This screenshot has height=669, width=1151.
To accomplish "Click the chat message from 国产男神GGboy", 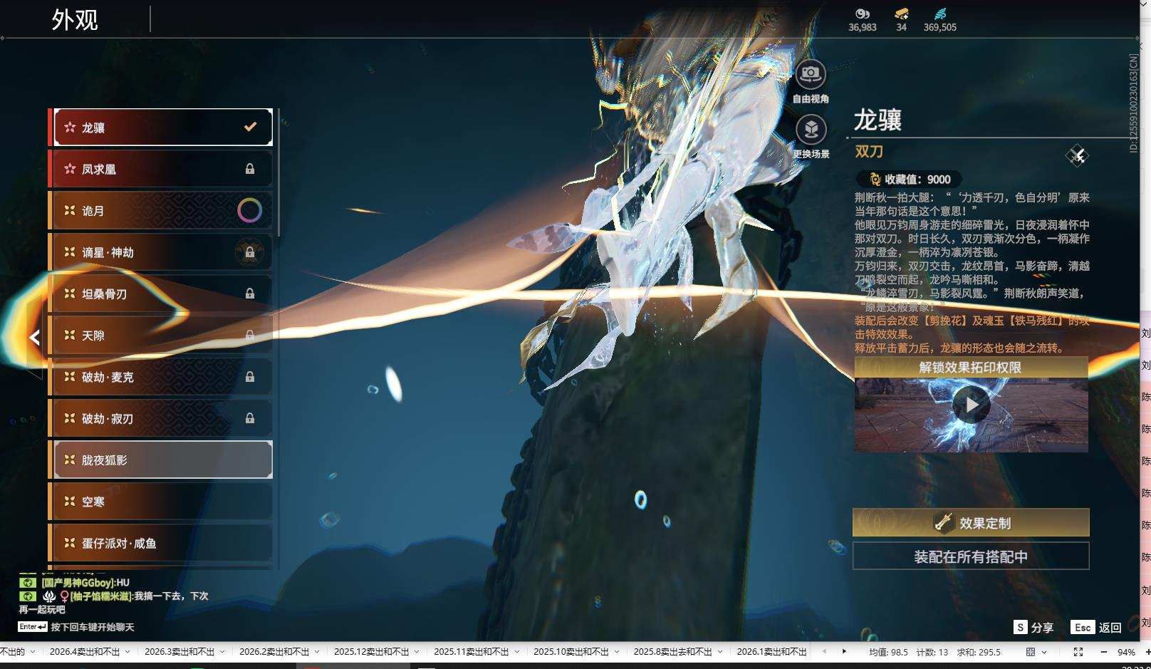I will [x=85, y=583].
